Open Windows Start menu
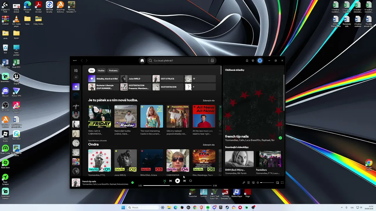 point(123,207)
